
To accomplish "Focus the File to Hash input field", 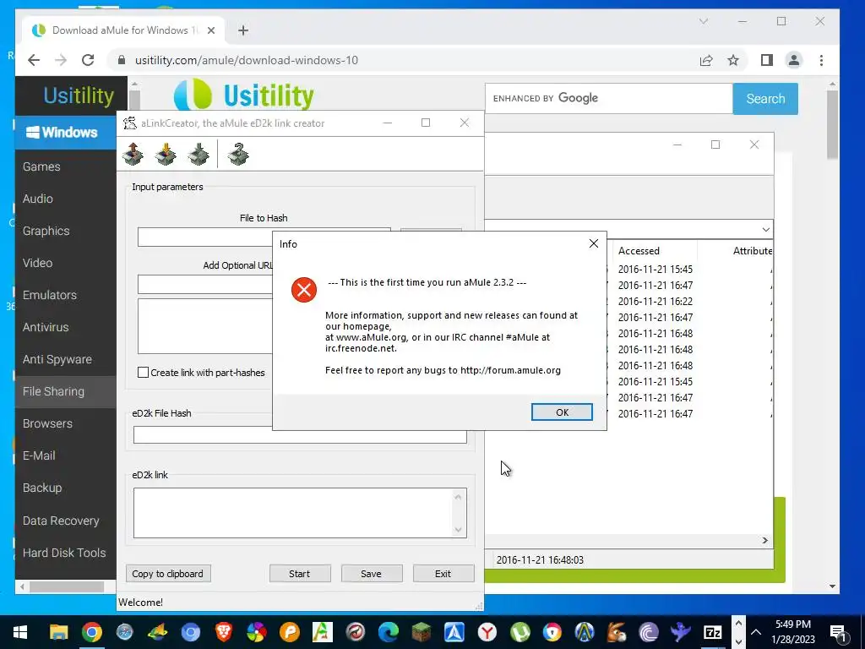I will 204,237.
